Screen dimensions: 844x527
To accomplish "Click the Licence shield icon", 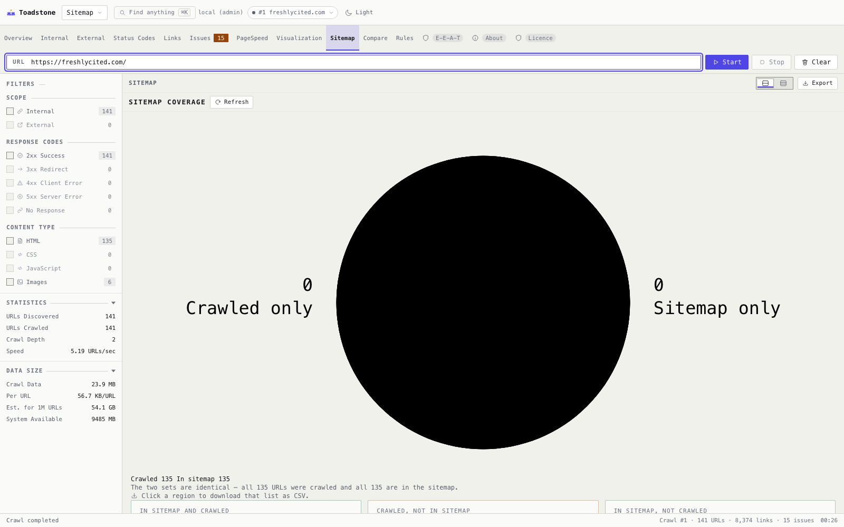I will click(x=519, y=38).
